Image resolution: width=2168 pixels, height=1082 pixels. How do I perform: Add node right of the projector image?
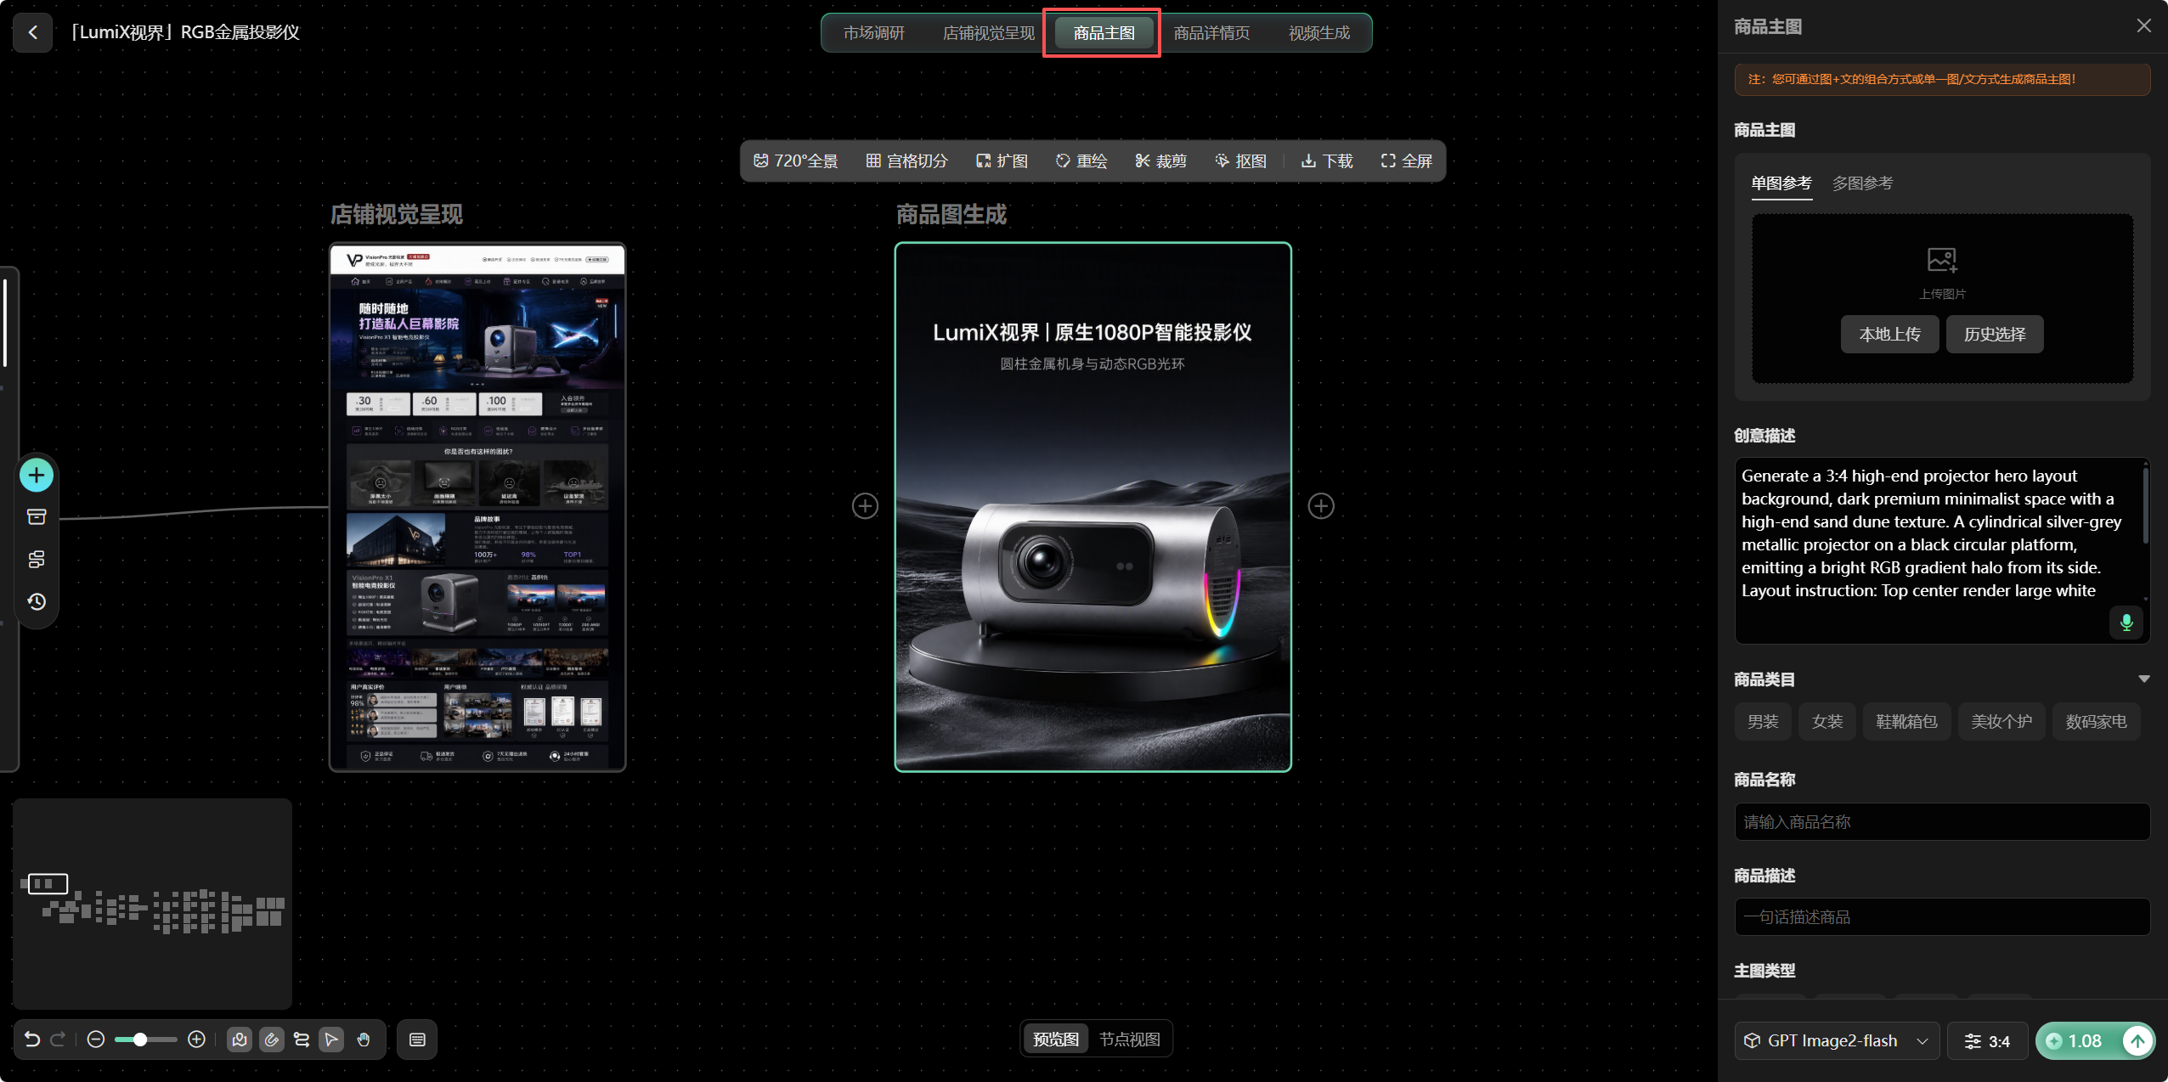click(x=1321, y=506)
